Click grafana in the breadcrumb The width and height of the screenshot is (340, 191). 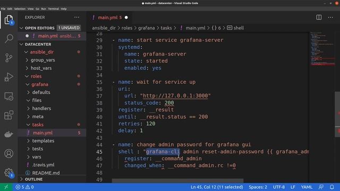[x=147, y=28]
